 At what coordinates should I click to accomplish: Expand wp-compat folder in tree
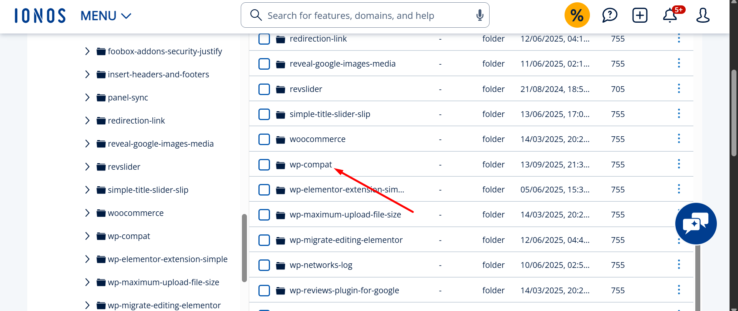(x=87, y=236)
